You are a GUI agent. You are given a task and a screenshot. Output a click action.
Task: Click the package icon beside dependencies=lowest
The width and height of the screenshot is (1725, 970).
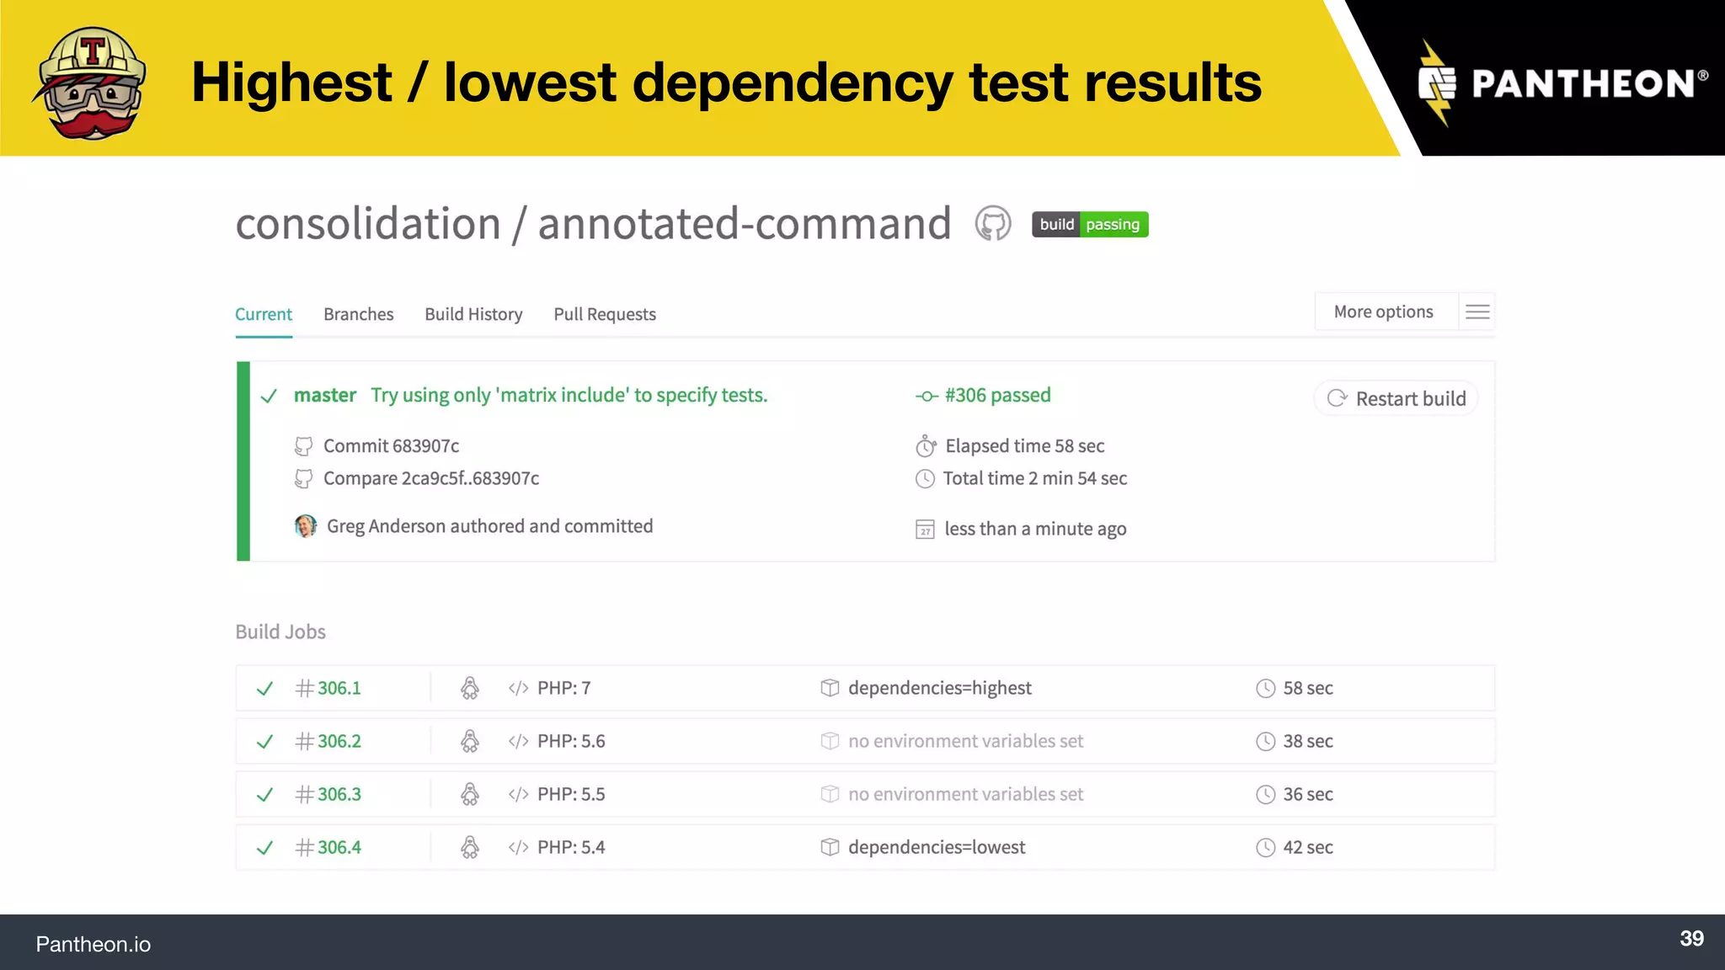coord(830,847)
